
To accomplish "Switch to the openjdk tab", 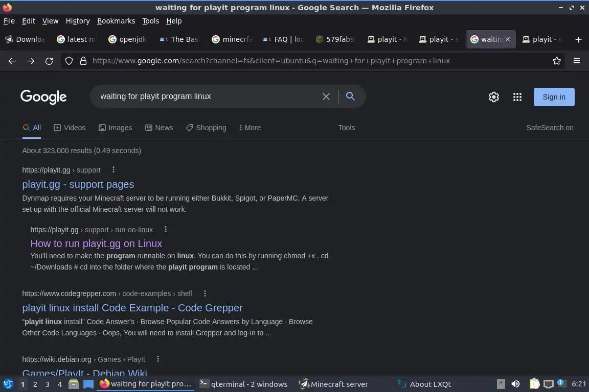I will pos(128,39).
